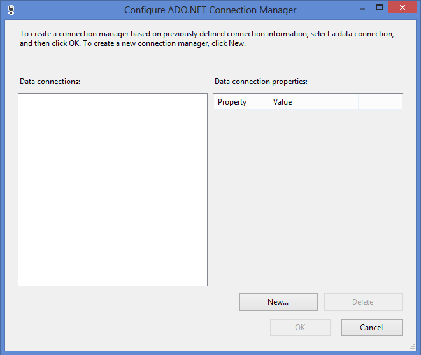Cancel the connection manager dialog

click(x=371, y=328)
